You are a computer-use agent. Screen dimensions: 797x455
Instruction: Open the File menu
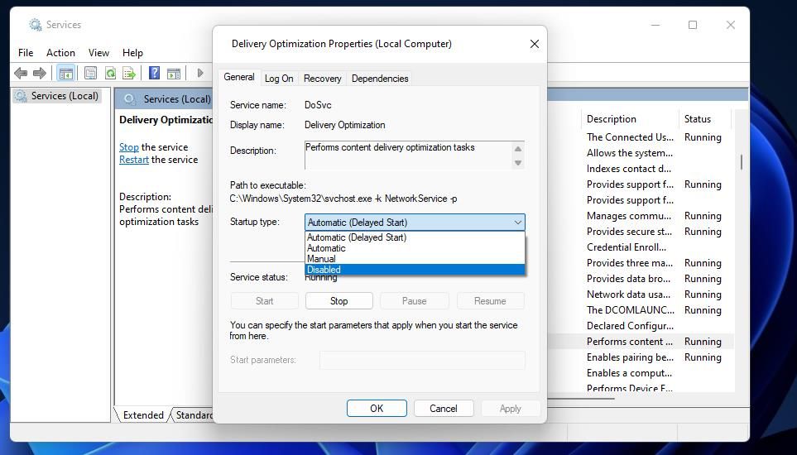tap(26, 53)
